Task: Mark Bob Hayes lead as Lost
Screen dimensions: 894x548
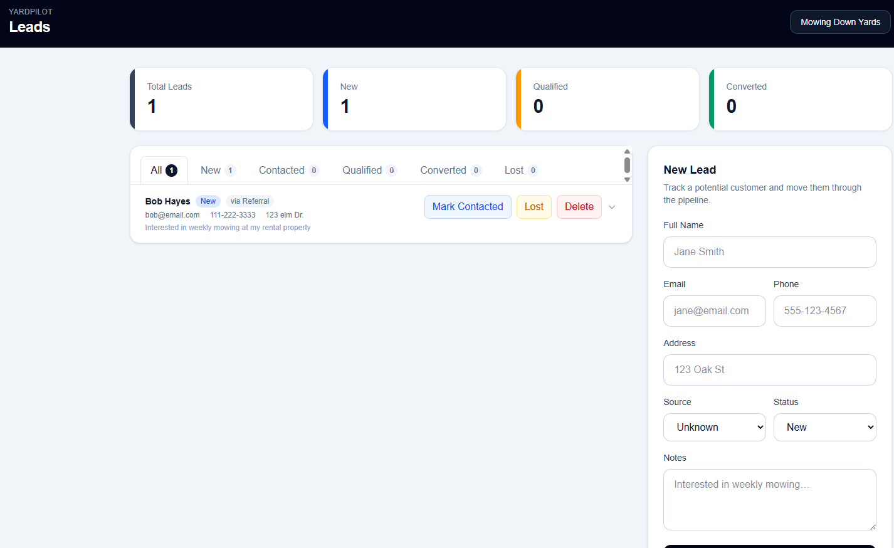Action: coord(534,207)
